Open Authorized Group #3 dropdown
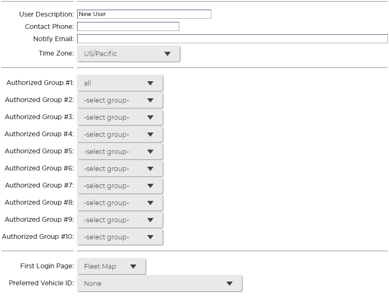 point(120,117)
